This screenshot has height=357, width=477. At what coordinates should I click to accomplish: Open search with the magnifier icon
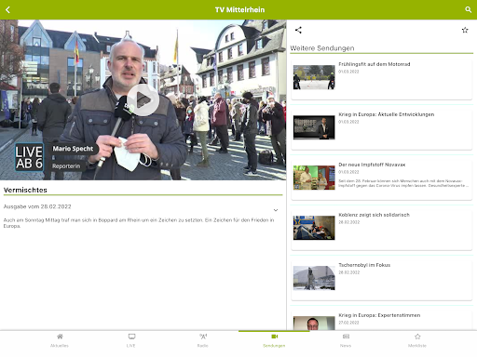[469, 10]
